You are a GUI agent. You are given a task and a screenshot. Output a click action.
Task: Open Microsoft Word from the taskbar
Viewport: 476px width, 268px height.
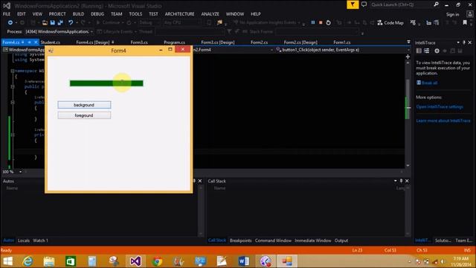[243, 261]
